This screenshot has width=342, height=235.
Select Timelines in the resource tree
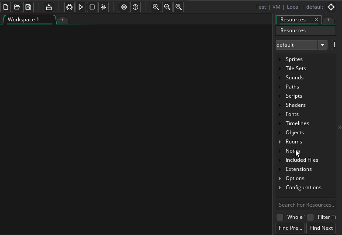tap(297, 123)
